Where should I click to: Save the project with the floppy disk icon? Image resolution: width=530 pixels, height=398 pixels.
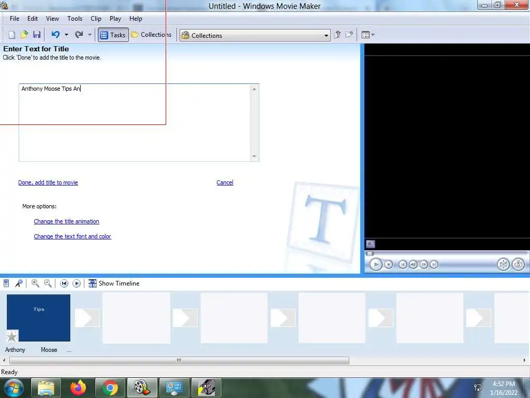[x=37, y=35]
